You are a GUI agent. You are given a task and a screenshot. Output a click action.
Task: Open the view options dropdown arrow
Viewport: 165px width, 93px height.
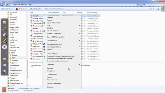[x=154, y=9]
